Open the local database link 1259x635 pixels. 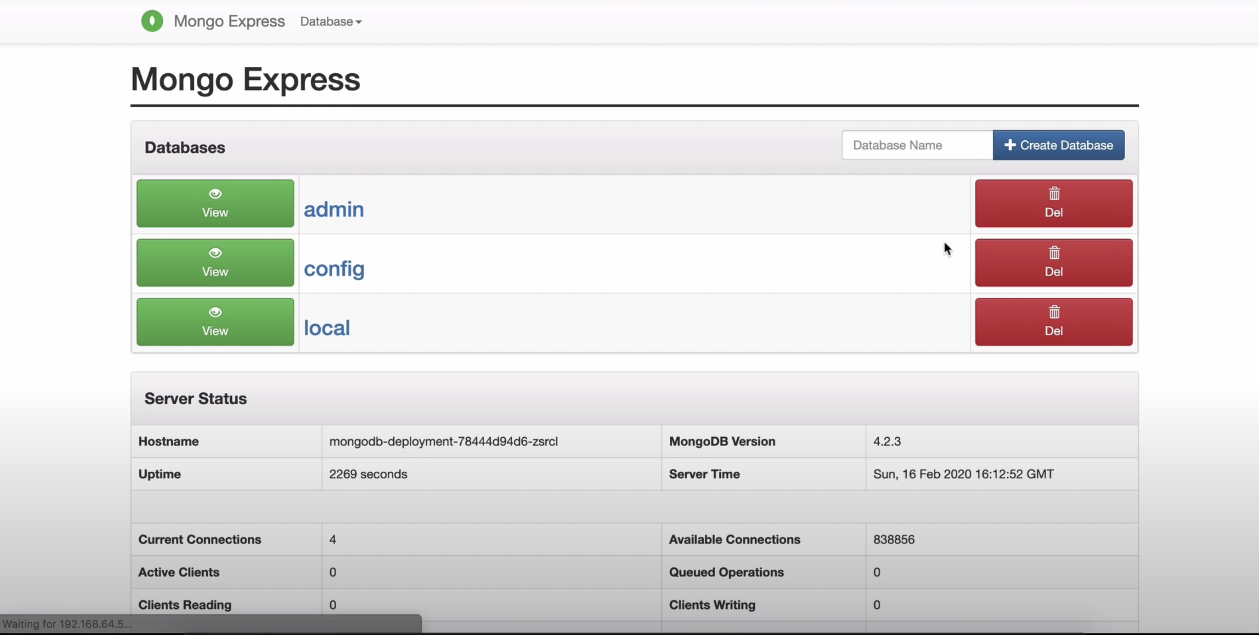pyautogui.click(x=326, y=328)
